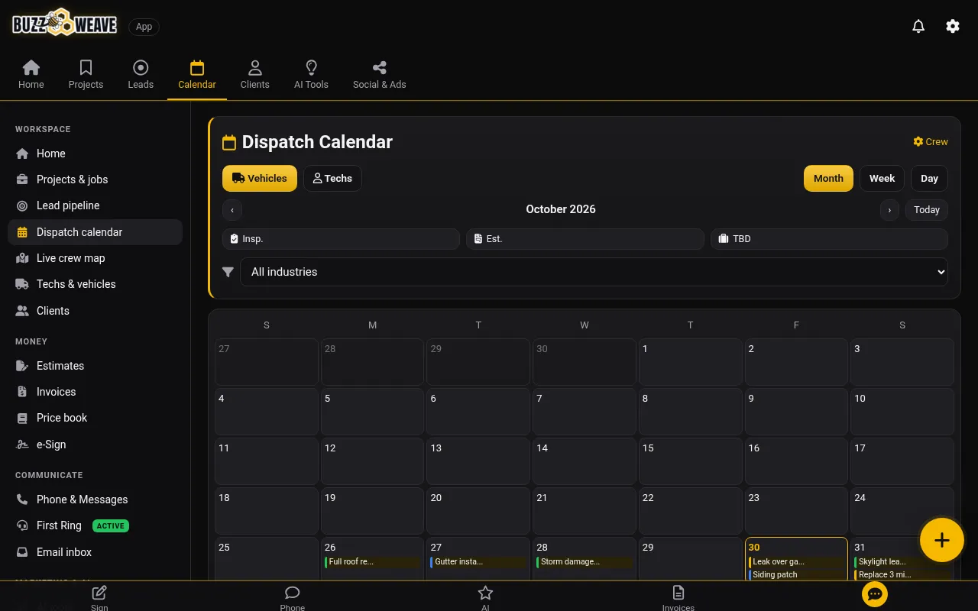This screenshot has width=978, height=611.
Task: Open First Ring sidebar item
Action: coord(95,525)
